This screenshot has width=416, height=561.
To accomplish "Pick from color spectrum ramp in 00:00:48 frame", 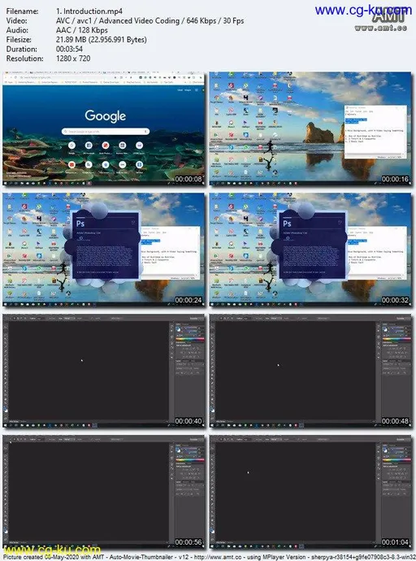I will pyautogui.click(x=396, y=339).
